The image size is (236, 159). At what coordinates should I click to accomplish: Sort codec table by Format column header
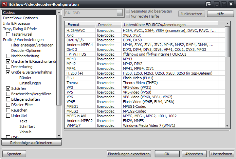coord(80,25)
